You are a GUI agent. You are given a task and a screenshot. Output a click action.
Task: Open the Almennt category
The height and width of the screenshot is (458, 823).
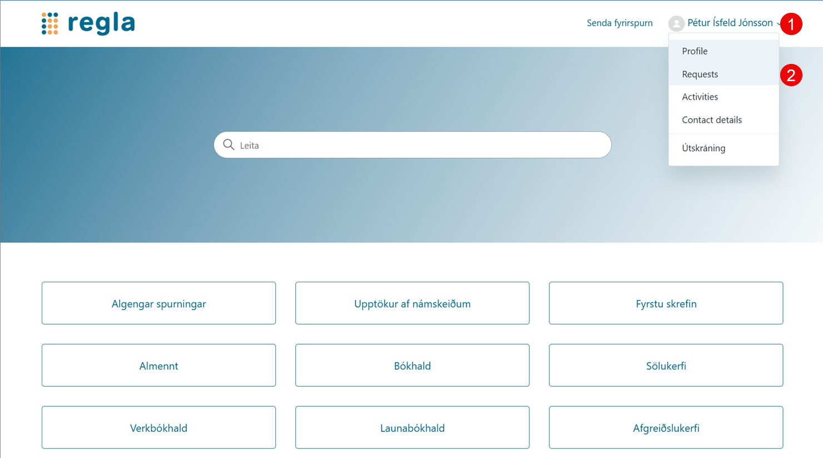point(158,366)
